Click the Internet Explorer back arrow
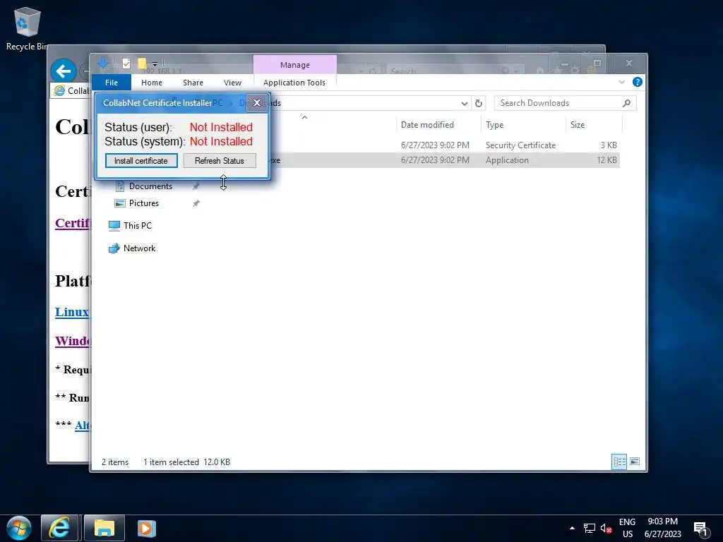The width and height of the screenshot is (723, 542). pos(64,71)
